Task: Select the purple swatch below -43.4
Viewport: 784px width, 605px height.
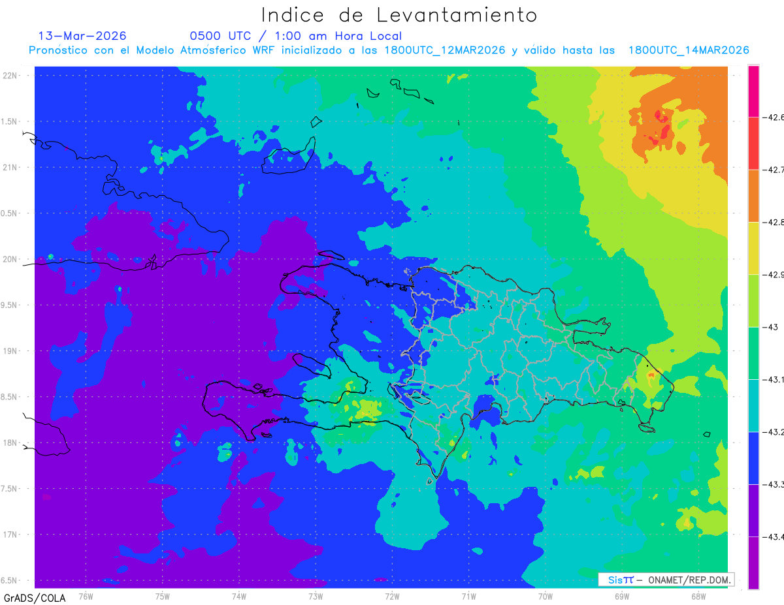Action: 753,563
